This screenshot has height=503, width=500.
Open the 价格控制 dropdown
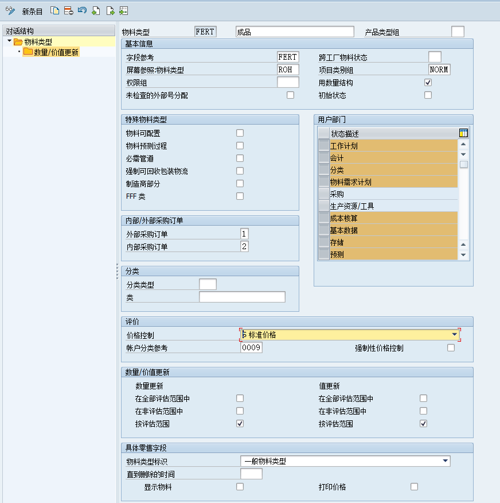[455, 335]
